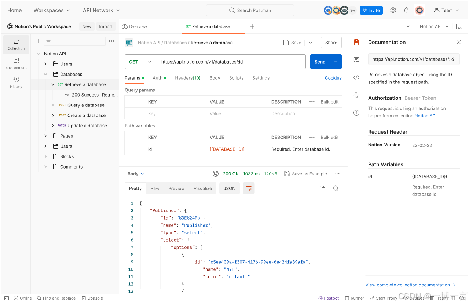Click the filter icon in collection search
469x304 pixels.
click(x=48, y=41)
